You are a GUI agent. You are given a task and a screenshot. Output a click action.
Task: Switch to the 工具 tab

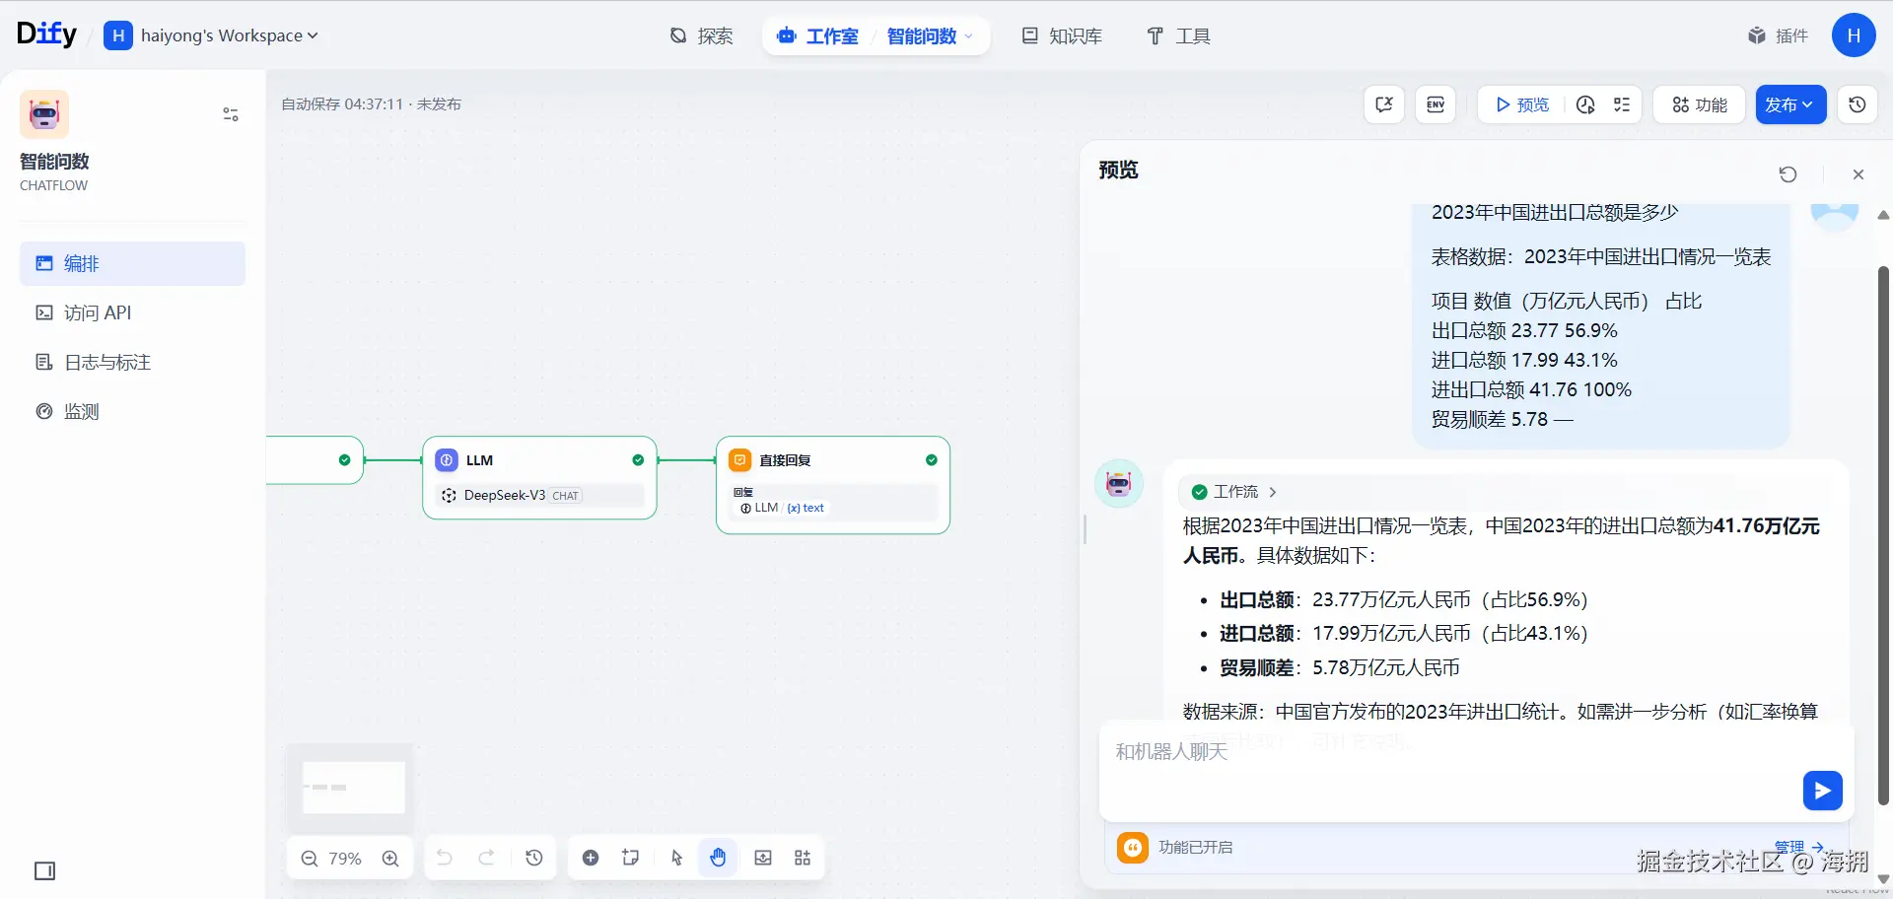(x=1178, y=36)
